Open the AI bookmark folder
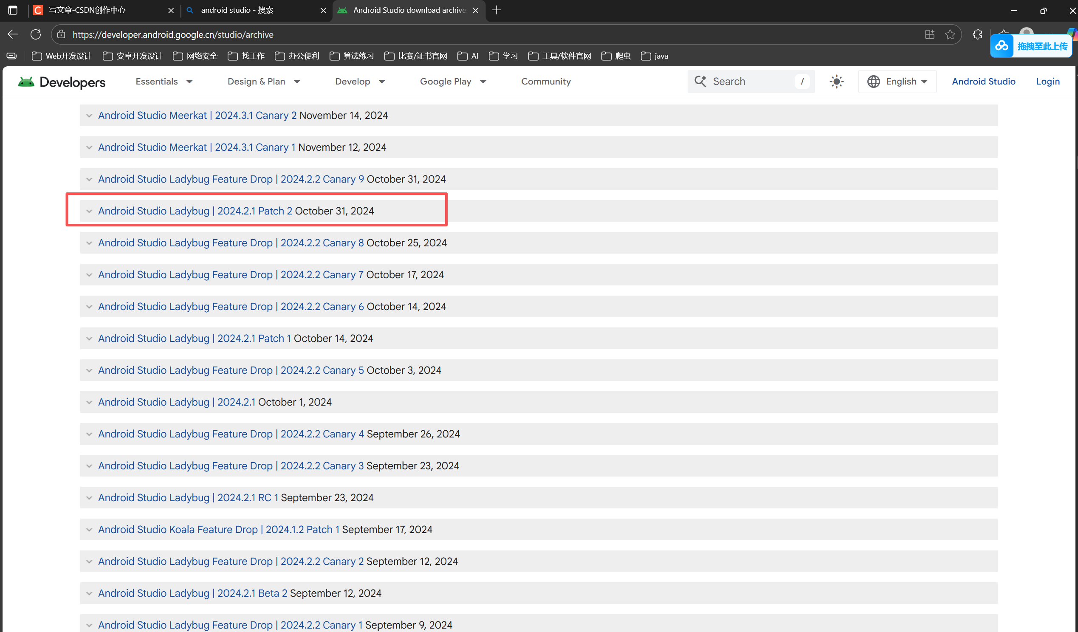This screenshot has height=632, width=1078. pyautogui.click(x=468, y=56)
